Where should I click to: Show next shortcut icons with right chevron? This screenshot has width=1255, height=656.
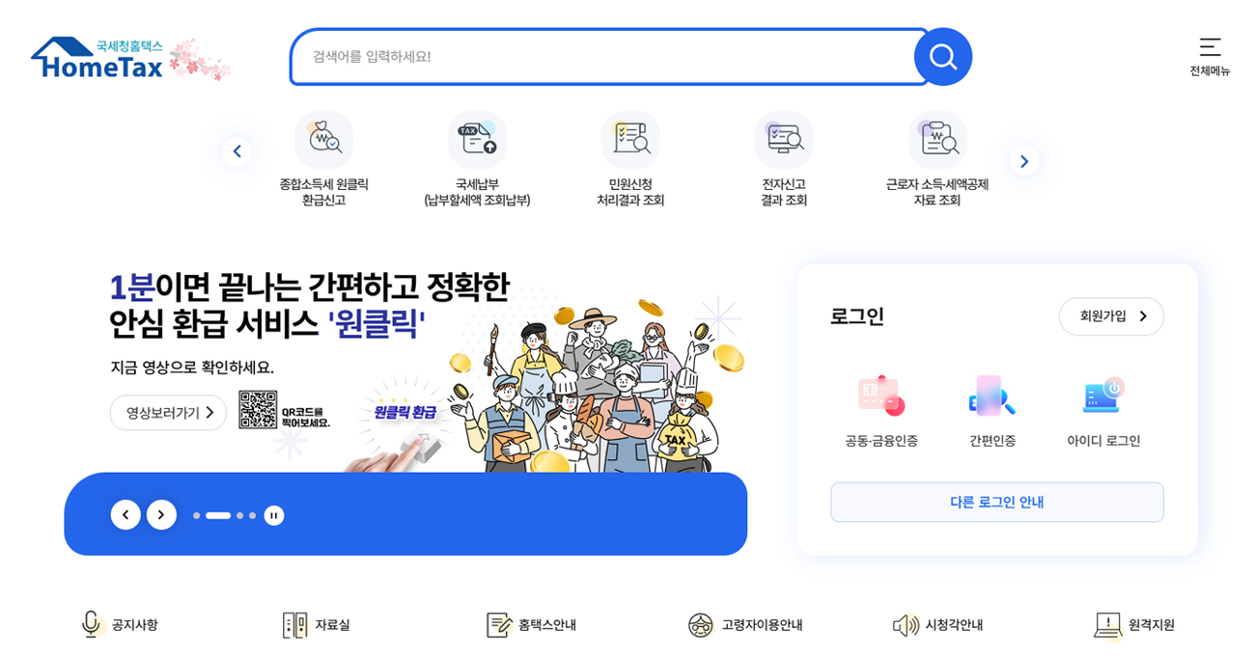tap(1024, 161)
